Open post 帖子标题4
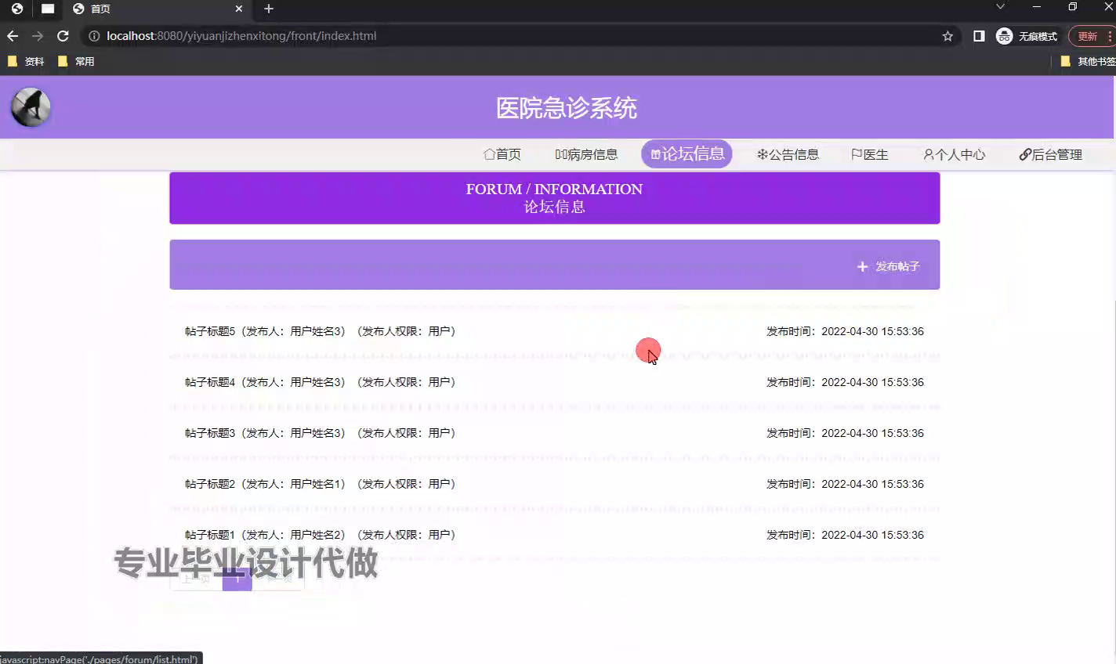The image size is (1116, 664). coord(554,382)
